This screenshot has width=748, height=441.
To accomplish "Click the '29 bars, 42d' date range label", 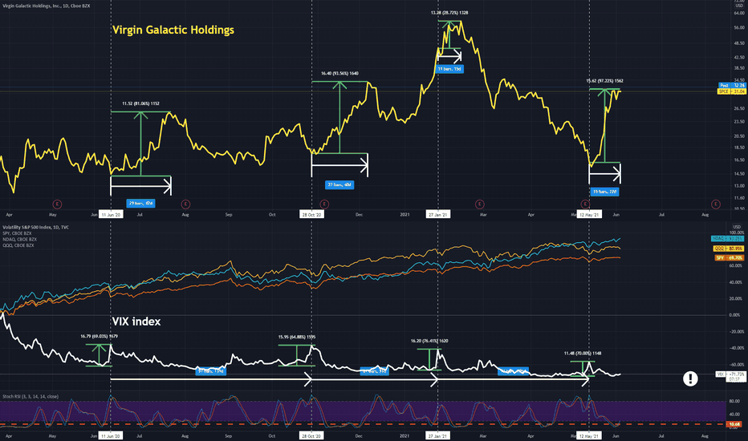I will [140, 203].
